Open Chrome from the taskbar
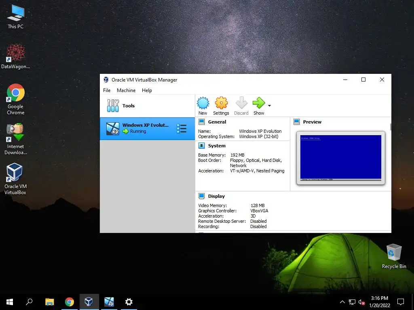 [x=70, y=302]
